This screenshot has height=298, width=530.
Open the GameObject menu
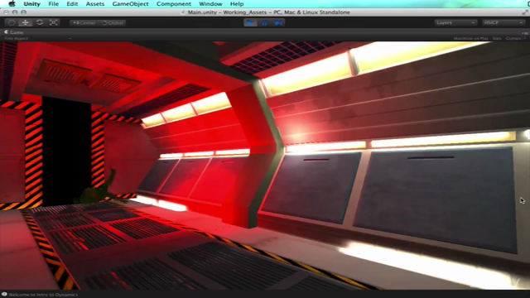coord(130,4)
